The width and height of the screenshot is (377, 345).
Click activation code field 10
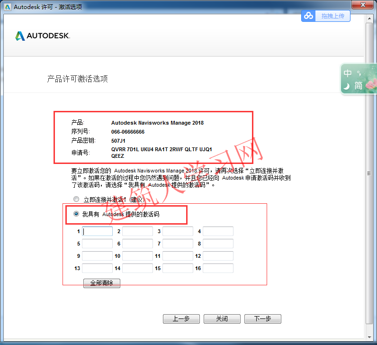137,256
